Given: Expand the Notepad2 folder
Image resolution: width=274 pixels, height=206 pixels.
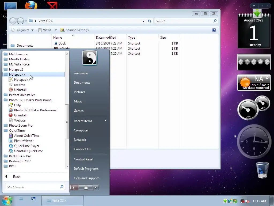Looking at the screenshot, I should (16, 69).
